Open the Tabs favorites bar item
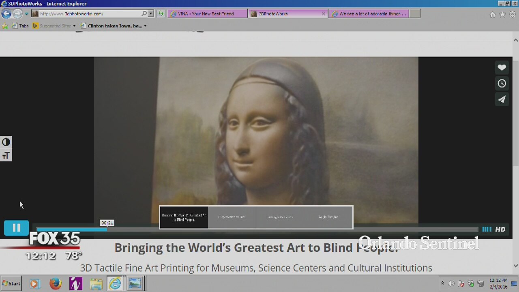 [x=20, y=26]
